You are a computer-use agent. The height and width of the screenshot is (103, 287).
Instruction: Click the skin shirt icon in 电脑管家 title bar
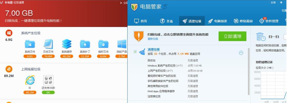point(281,2)
